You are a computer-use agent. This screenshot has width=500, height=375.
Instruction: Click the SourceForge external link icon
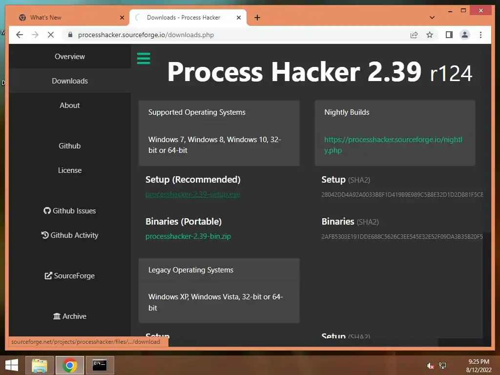tap(48, 276)
